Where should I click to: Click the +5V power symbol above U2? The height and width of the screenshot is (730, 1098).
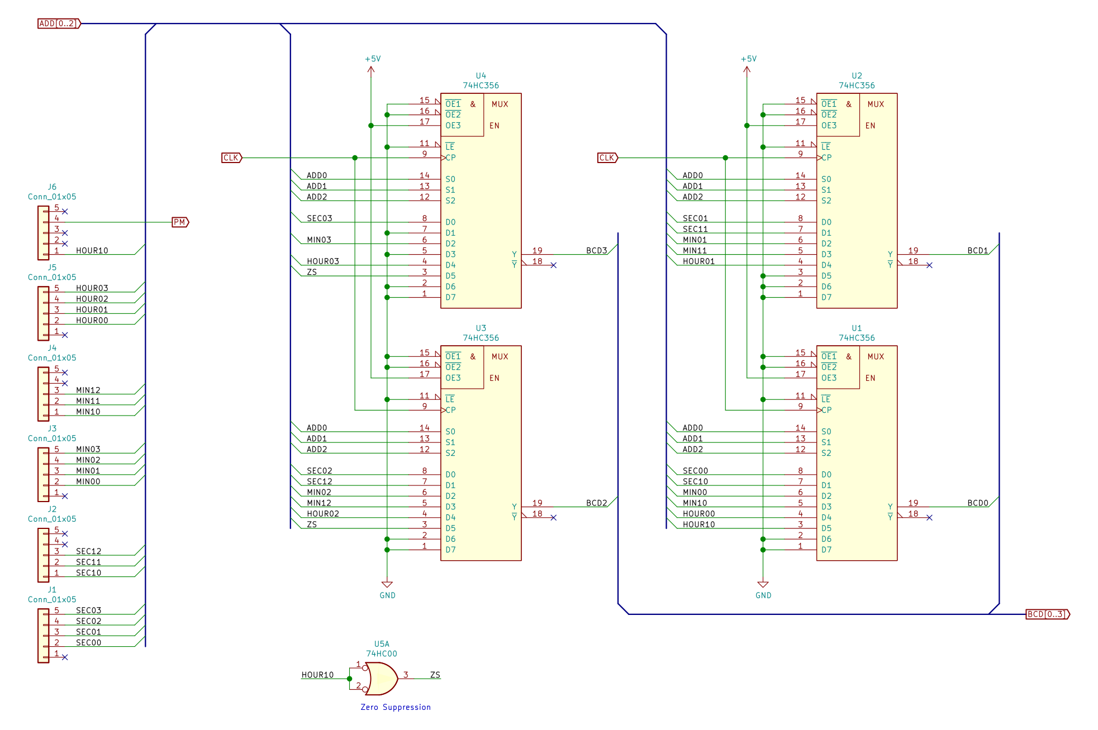(747, 69)
